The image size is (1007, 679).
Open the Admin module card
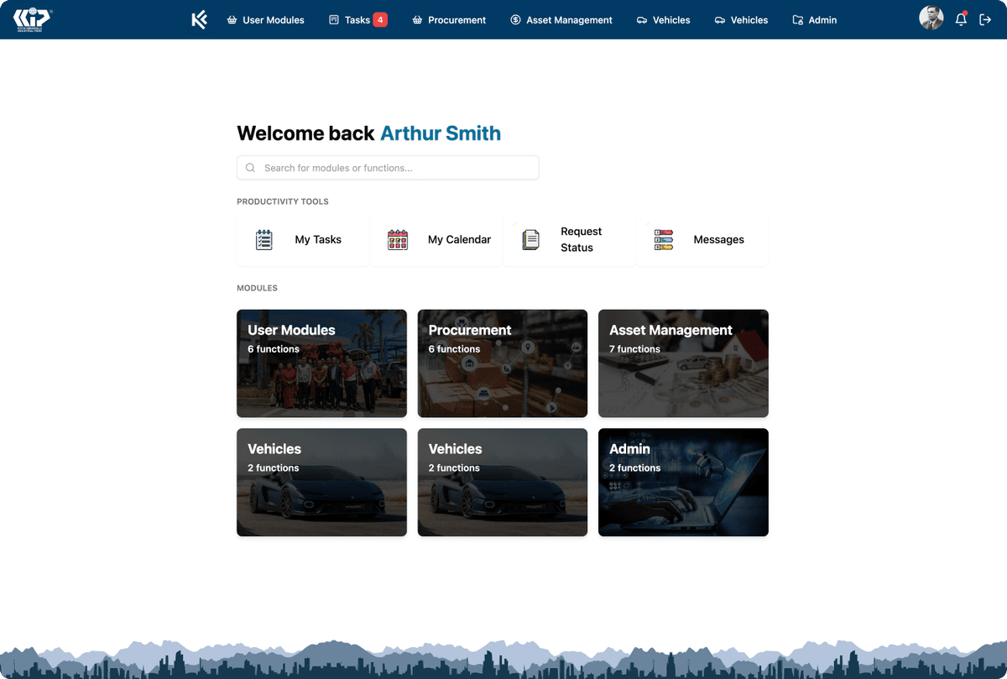[683, 483]
